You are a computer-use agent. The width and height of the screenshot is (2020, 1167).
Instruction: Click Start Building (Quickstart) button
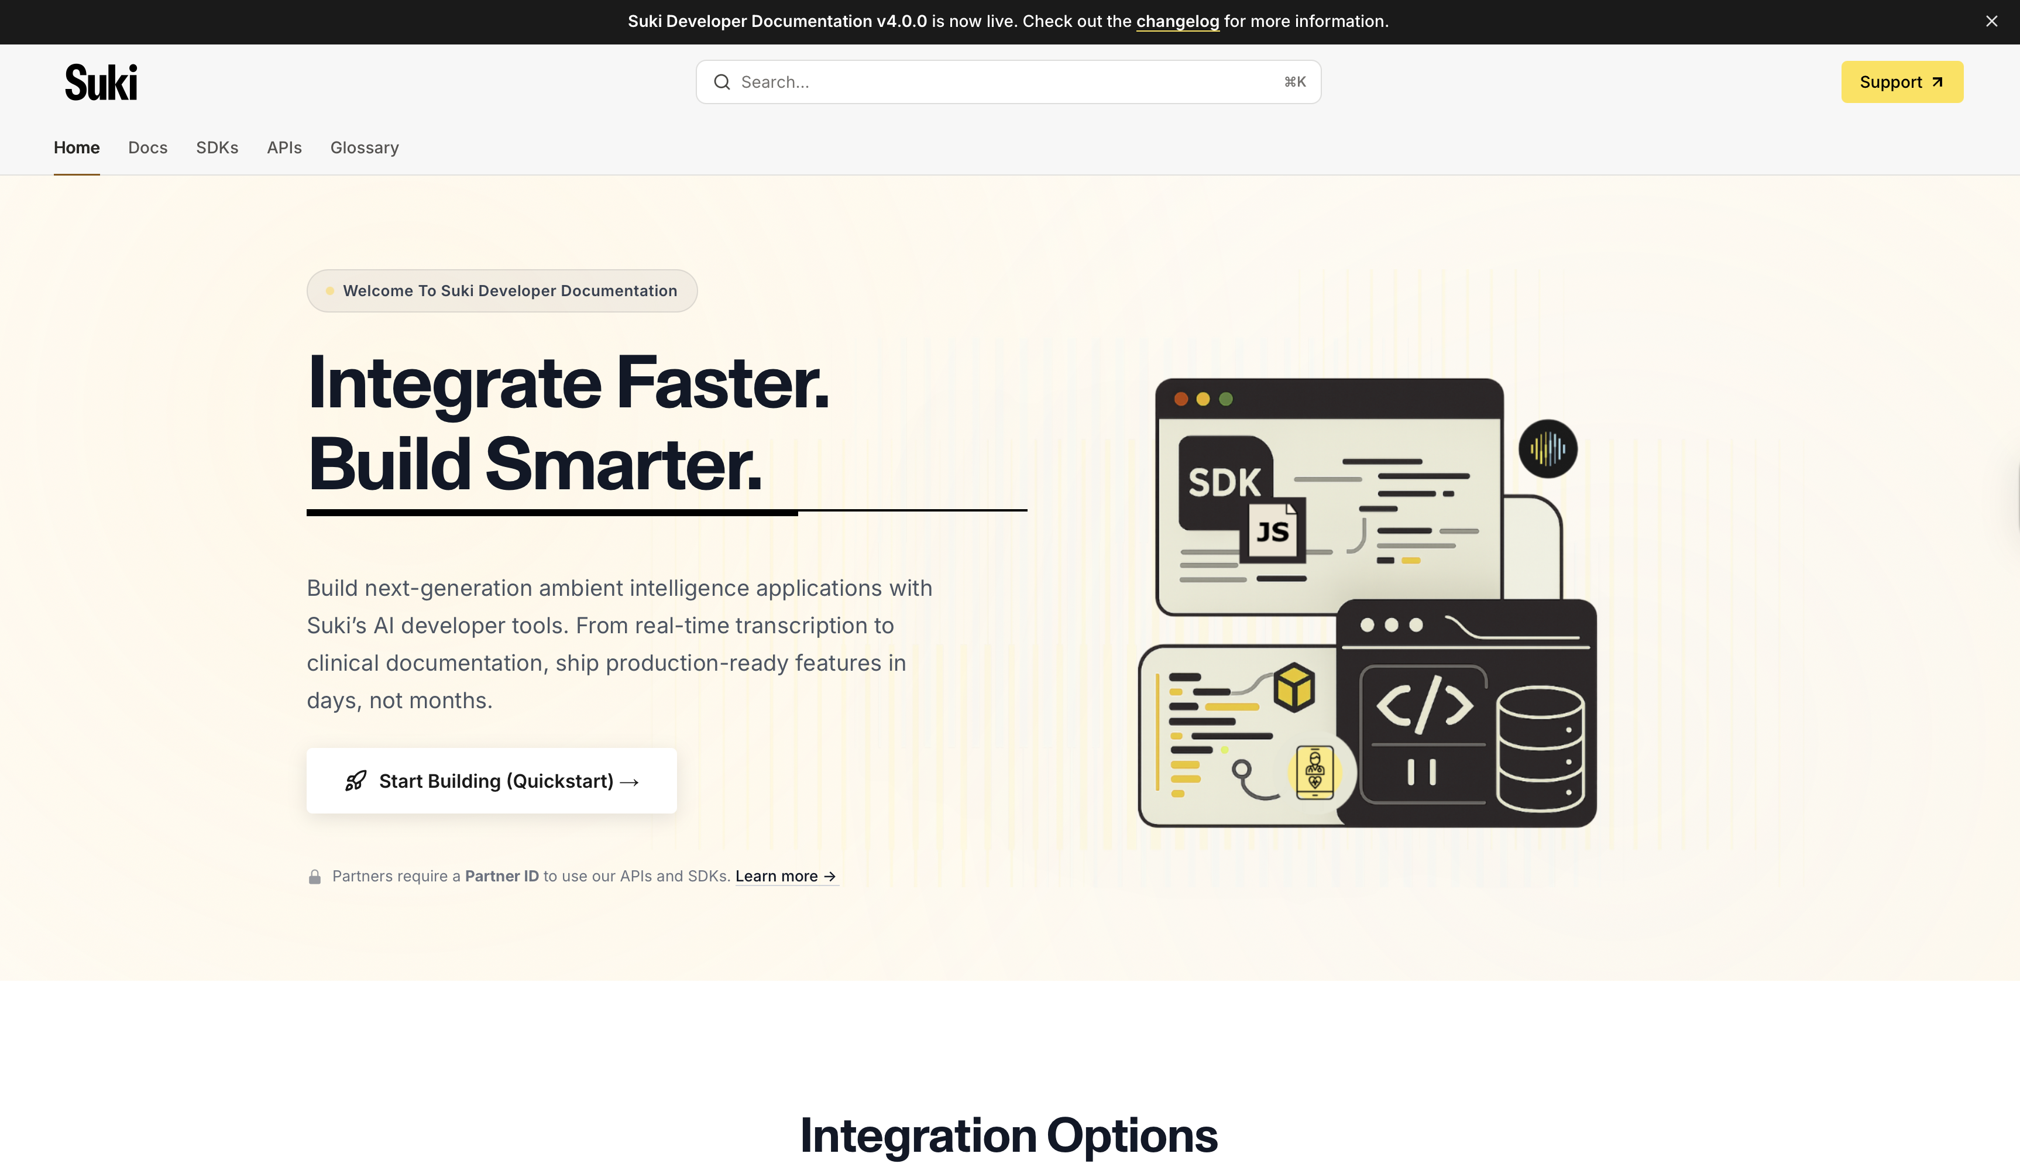491,780
